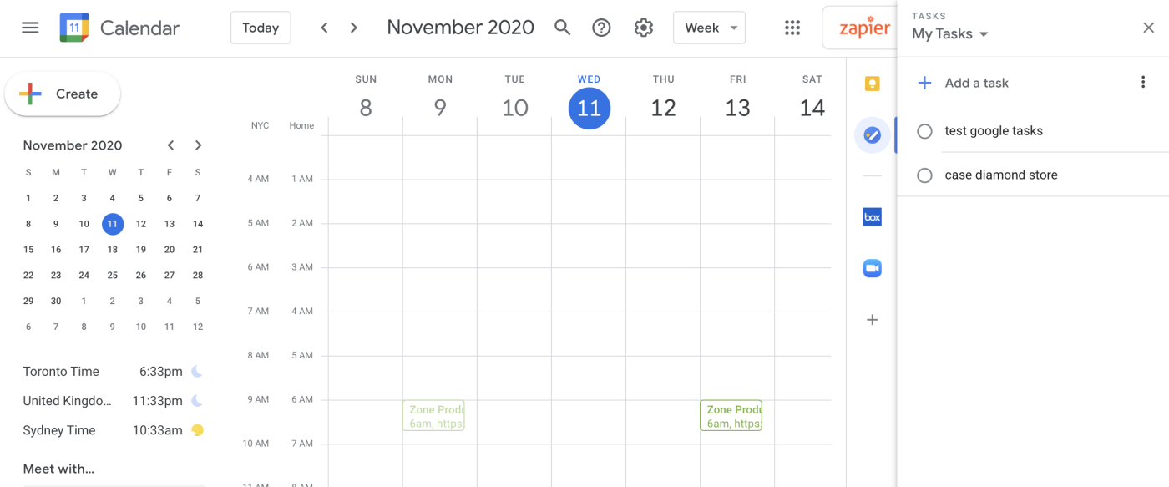Click the plus icon to get add-ons

coord(872,319)
